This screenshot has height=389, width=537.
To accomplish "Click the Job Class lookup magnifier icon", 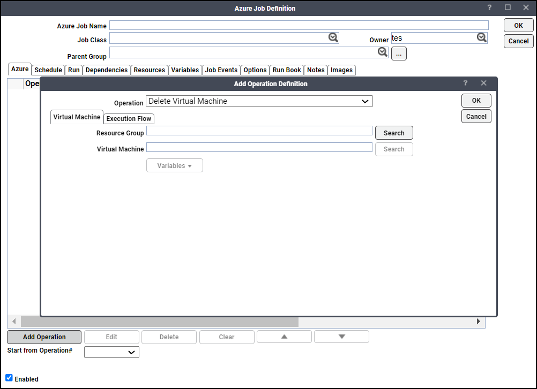I will 333,37.
